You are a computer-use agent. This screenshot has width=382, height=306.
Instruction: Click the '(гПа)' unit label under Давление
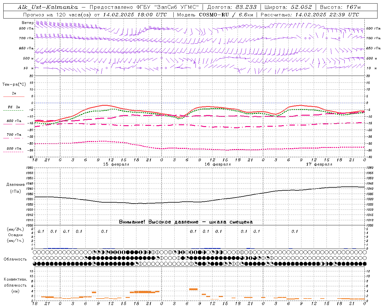(x=16, y=191)
